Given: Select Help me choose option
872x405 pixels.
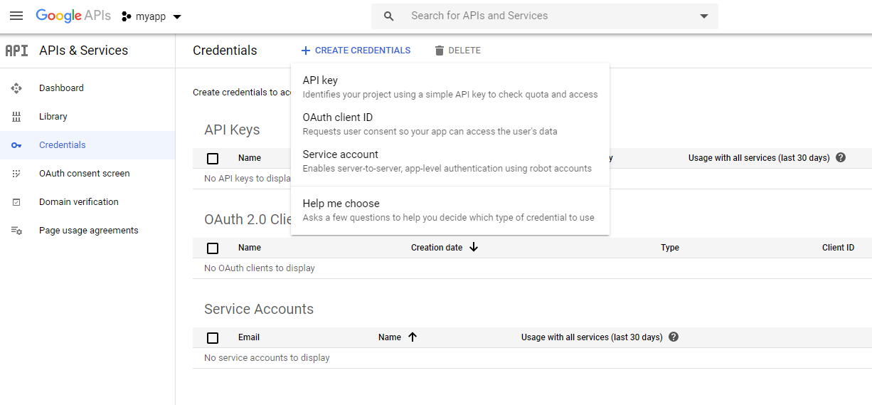Looking at the screenshot, I should pos(450,210).
